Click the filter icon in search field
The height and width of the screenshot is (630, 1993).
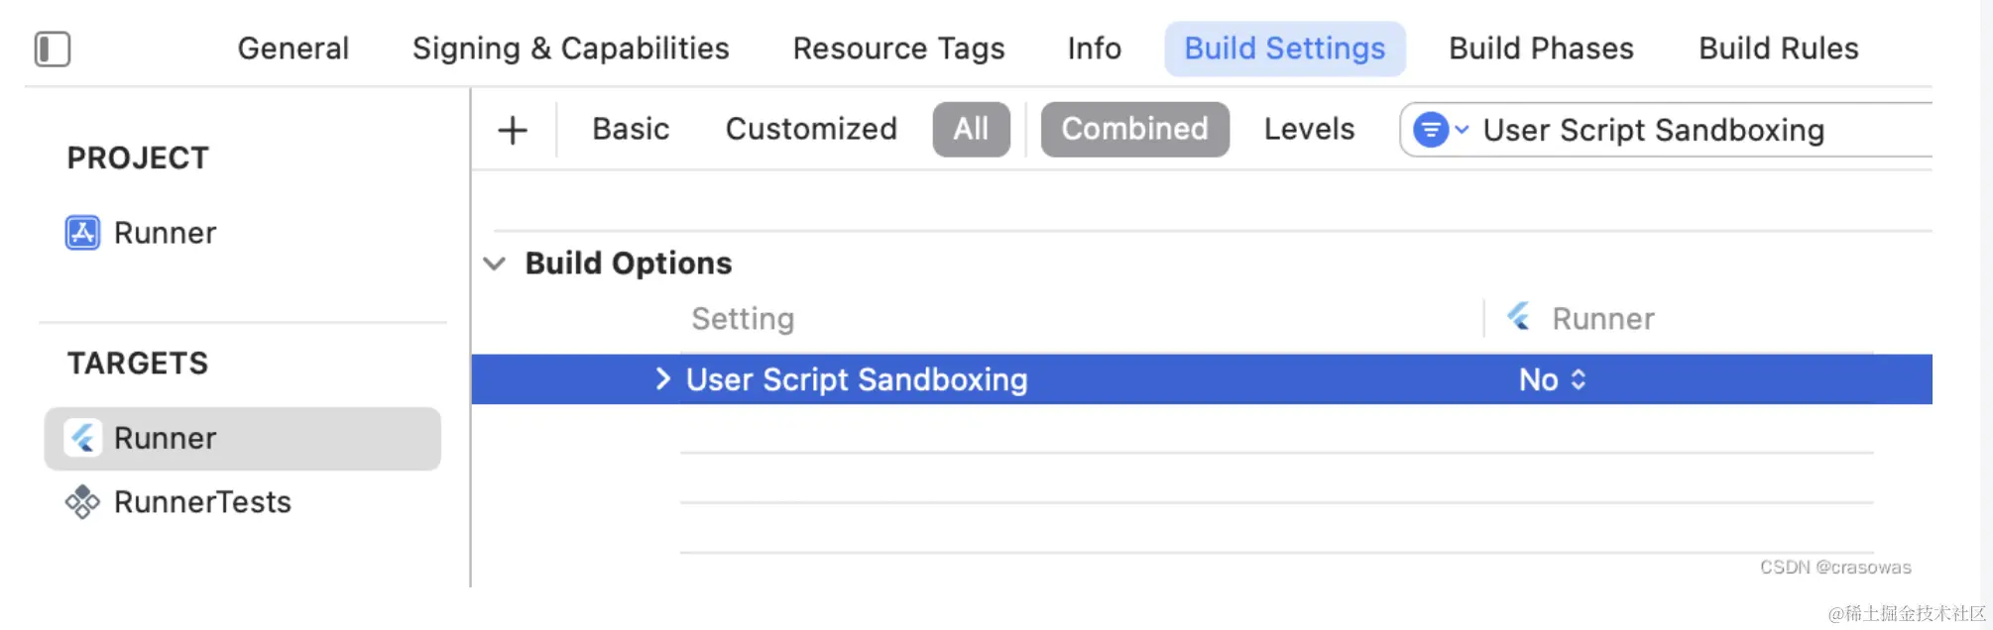coord(1431,130)
